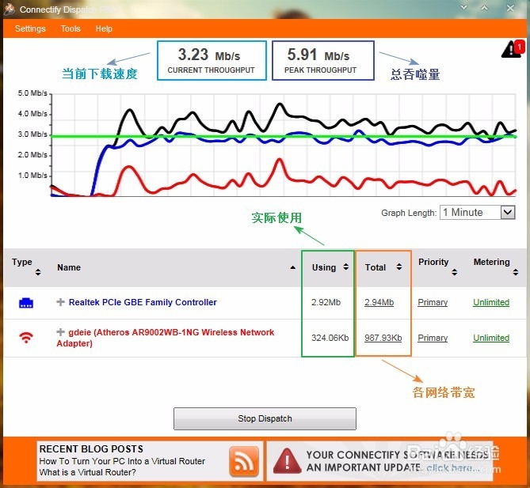Change Realtek adapter Unlimited metering
This screenshot has width=530, height=488.
(x=491, y=302)
